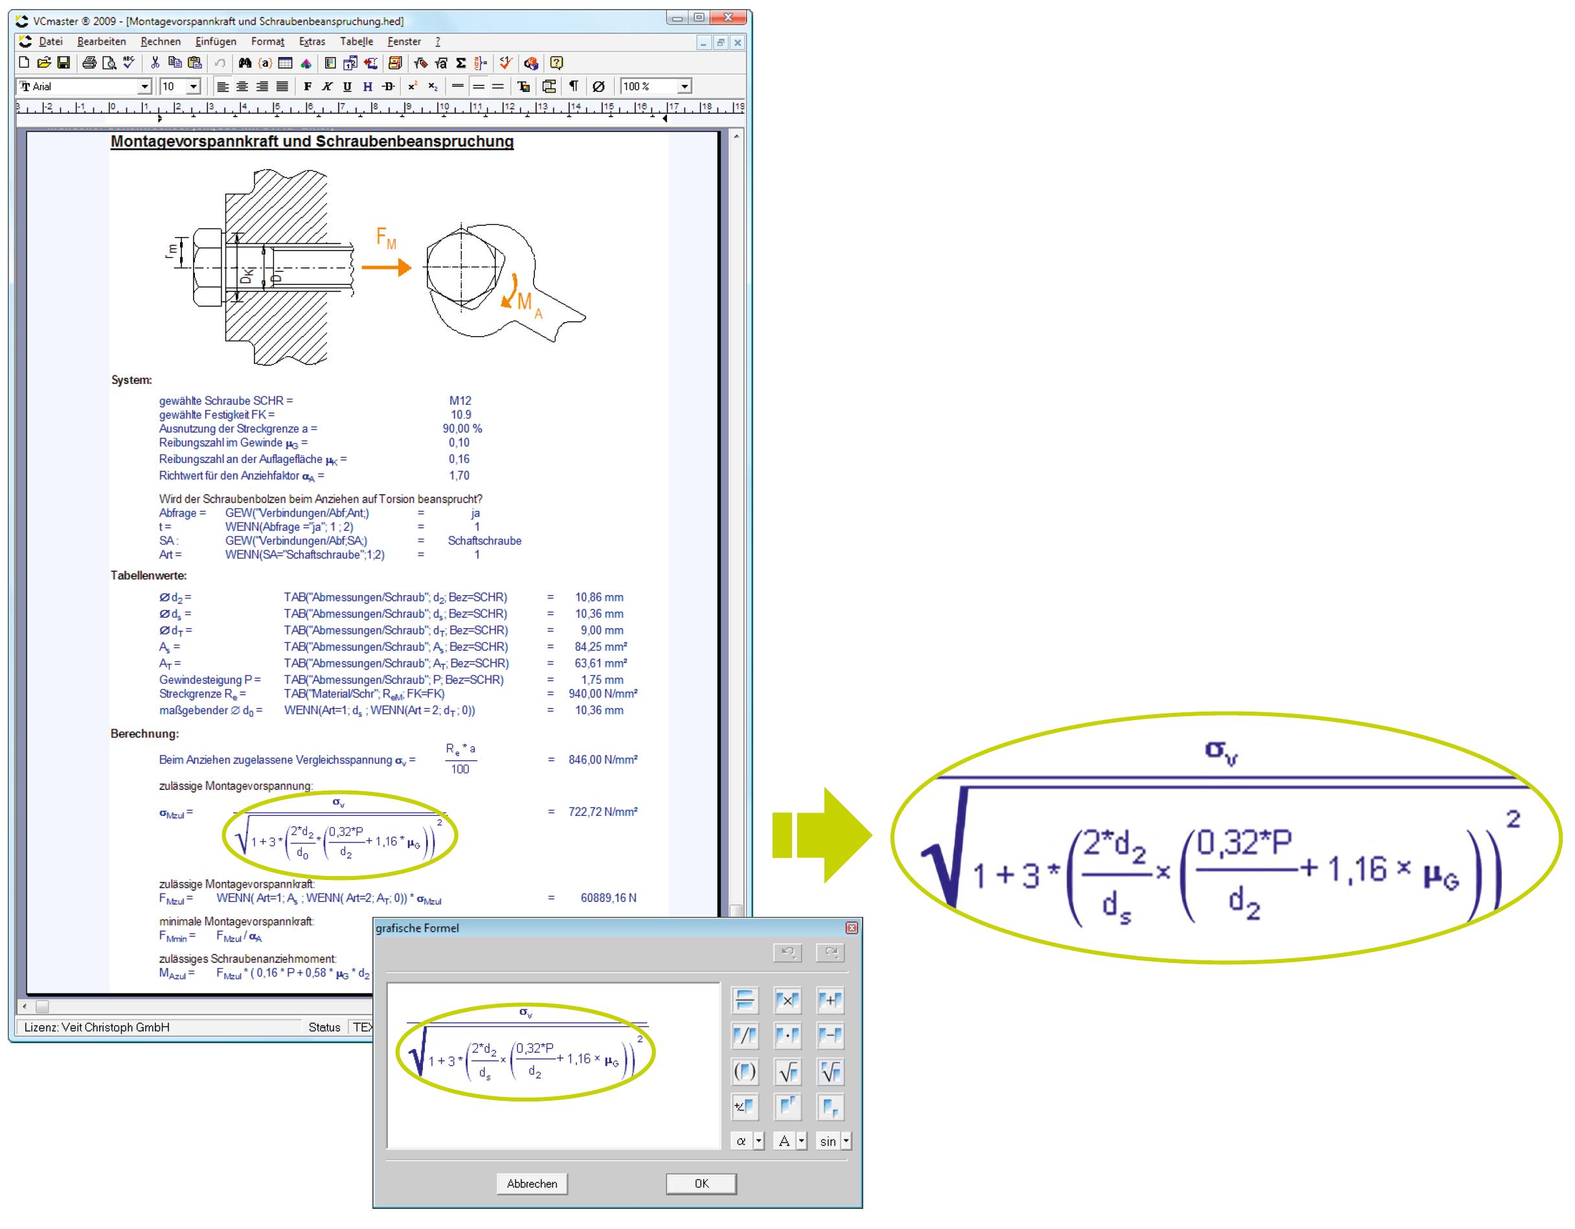Click the save diskette icon

[63, 63]
